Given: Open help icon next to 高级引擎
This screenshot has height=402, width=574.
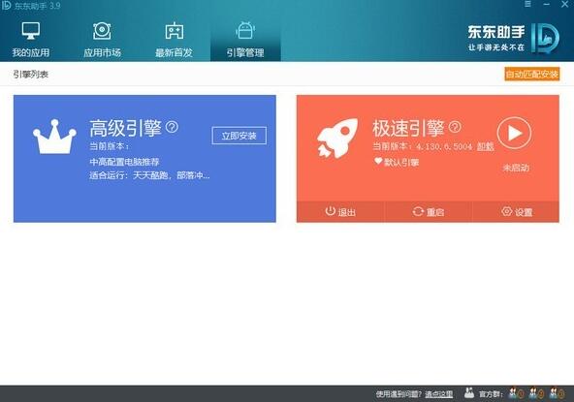Looking at the screenshot, I should [x=172, y=127].
